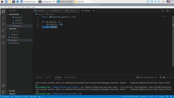Switch to the Output panel tab

point(49,77)
